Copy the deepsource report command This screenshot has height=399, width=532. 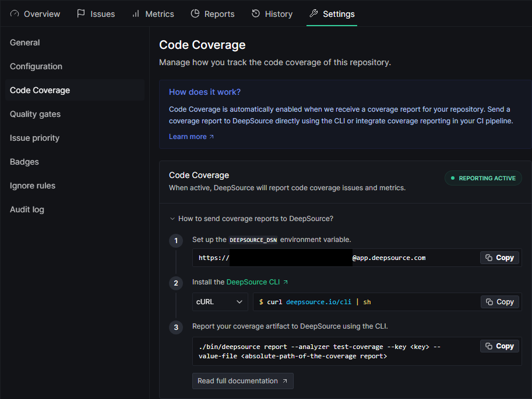click(x=500, y=346)
